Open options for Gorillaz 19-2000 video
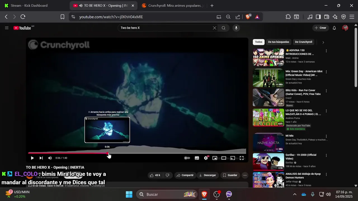Image resolution: width=358 pixels, height=201 pixels. point(326,155)
